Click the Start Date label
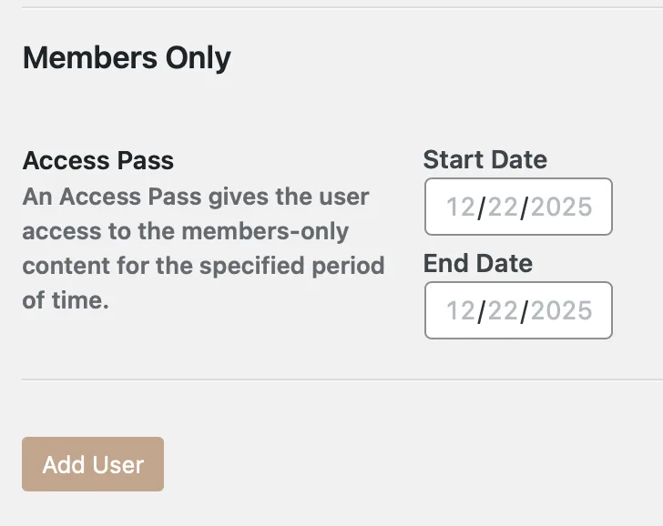The image size is (663, 526). (484, 160)
